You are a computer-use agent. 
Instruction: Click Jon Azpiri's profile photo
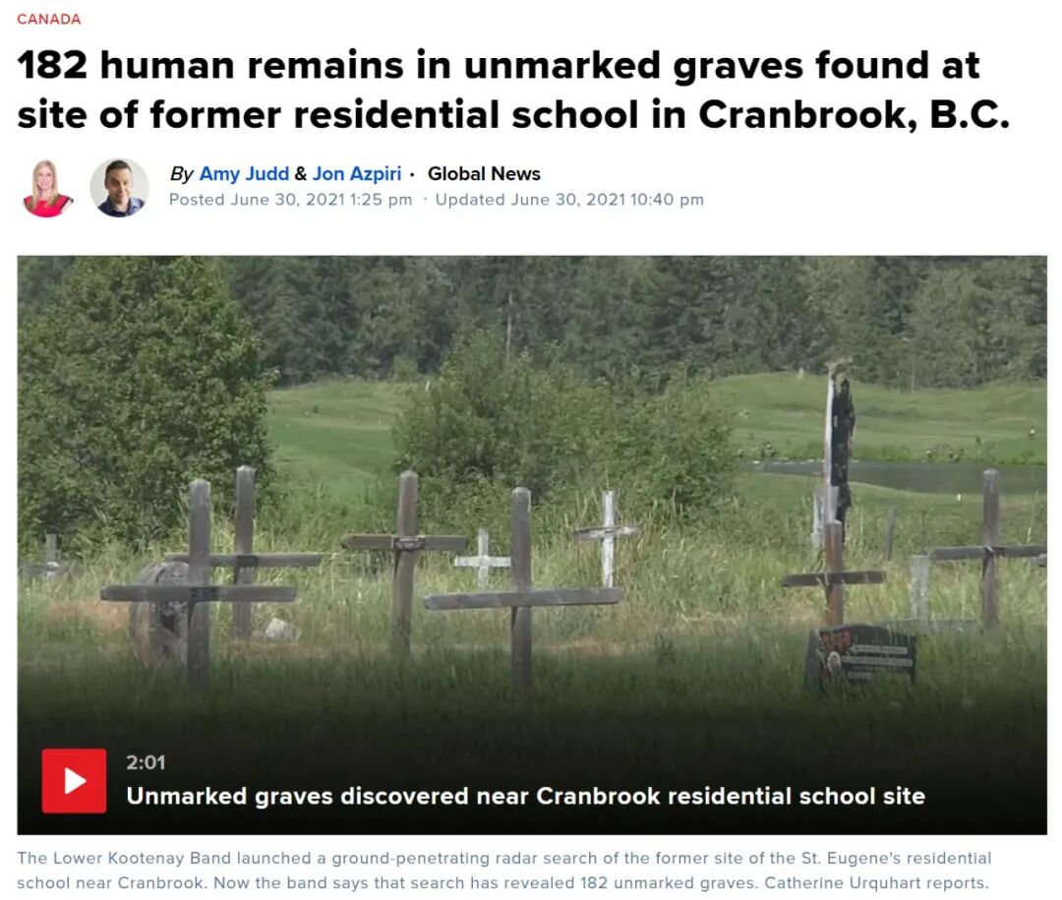click(x=120, y=189)
